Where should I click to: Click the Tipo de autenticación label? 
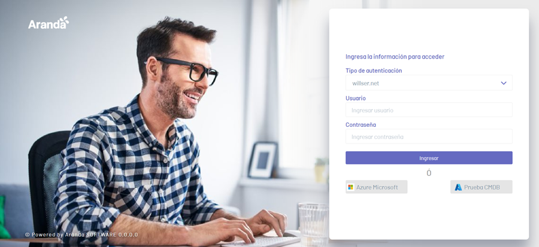point(374,71)
